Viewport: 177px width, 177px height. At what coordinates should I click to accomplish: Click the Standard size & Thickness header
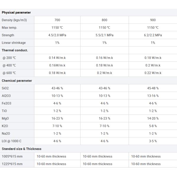click(22, 149)
